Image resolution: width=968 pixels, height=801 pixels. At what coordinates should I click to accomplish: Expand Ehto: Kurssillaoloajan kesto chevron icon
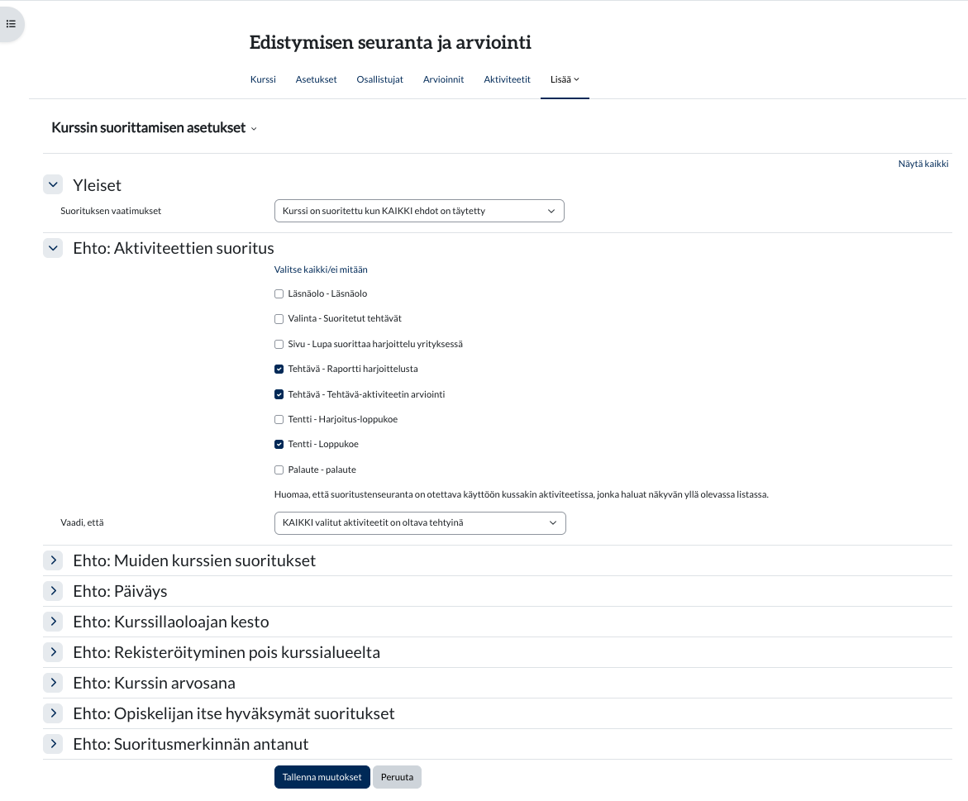click(x=53, y=622)
